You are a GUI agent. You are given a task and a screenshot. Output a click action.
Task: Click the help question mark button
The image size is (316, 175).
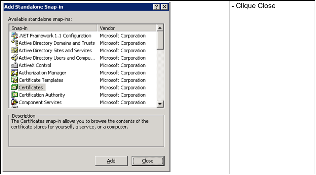click(x=156, y=7)
